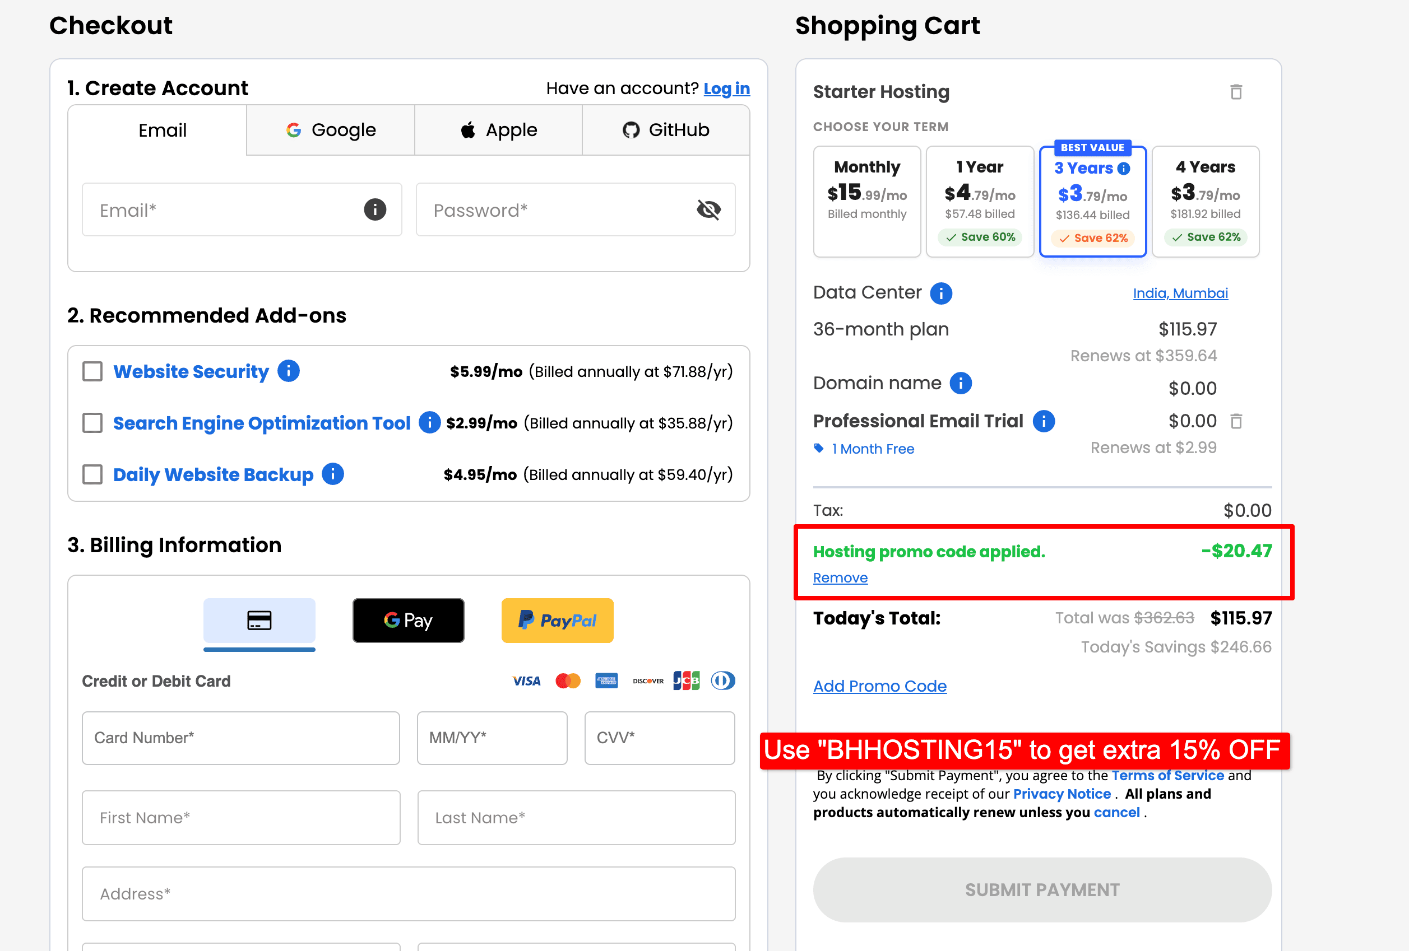The width and height of the screenshot is (1409, 951).
Task: Focus the Card Number field
Action: [x=240, y=738]
